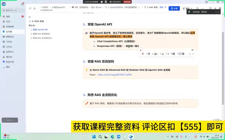The width and height of the screenshot is (225, 140).
Task: Open the arxiv.org paper link
Action: (114, 75)
